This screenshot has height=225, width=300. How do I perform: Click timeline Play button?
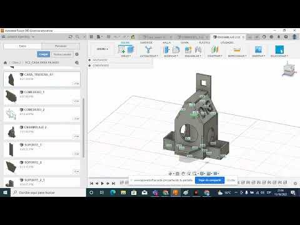[x=102, y=183]
